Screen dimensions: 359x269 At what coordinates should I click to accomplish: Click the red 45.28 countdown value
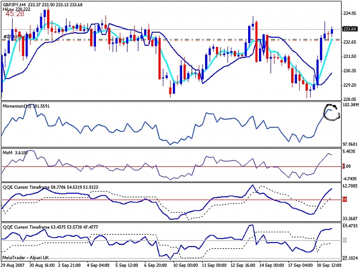pyautogui.click(x=15, y=14)
